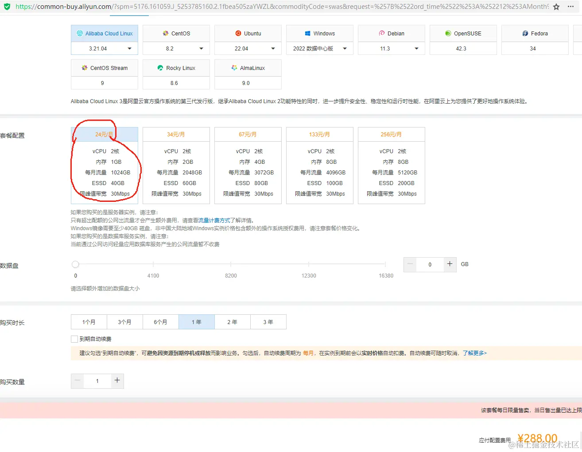Open the 流量计费方式 link

(214, 220)
